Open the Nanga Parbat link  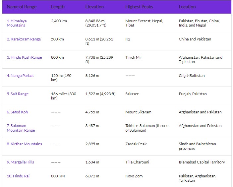20,76
